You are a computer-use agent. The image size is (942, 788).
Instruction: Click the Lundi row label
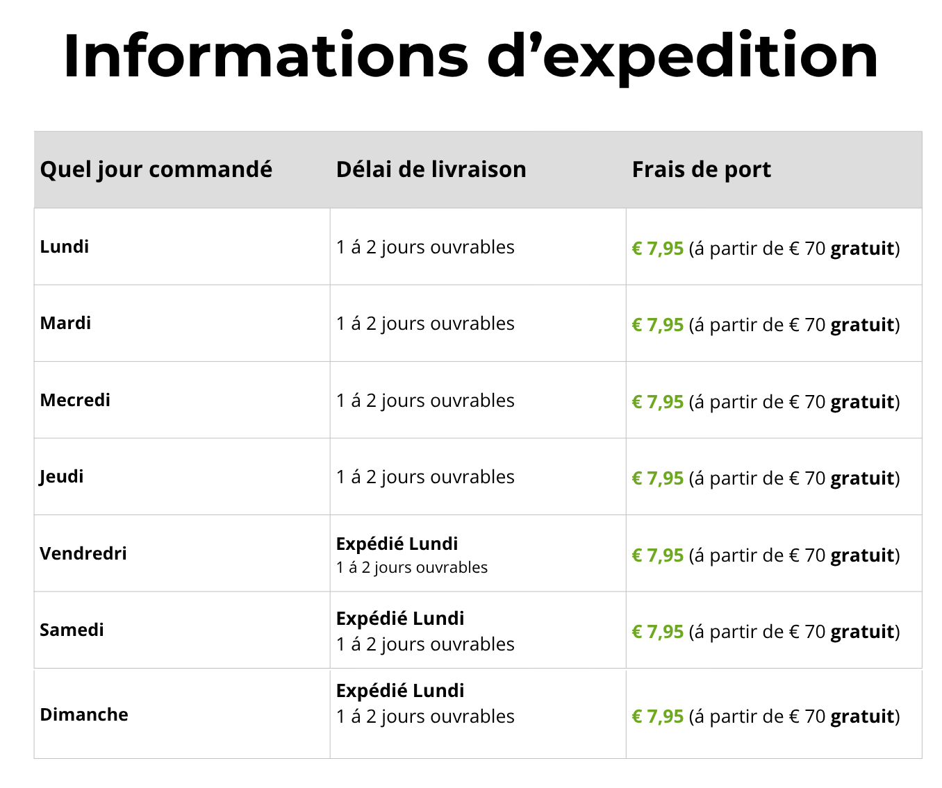pos(65,246)
